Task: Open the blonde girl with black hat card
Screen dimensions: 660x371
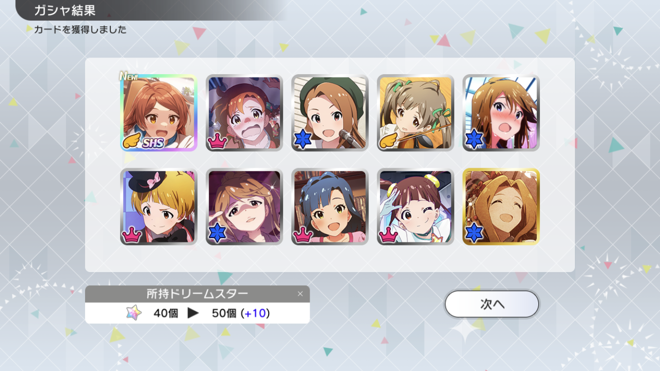Action: coord(159,207)
